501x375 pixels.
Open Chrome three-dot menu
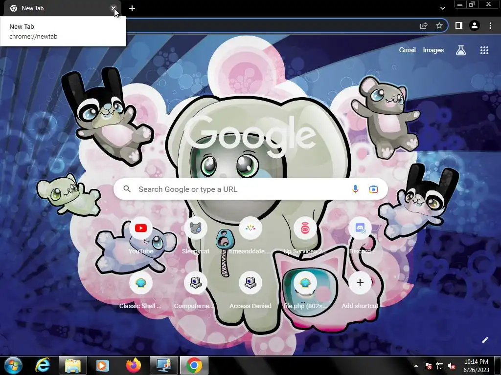click(x=490, y=25)
